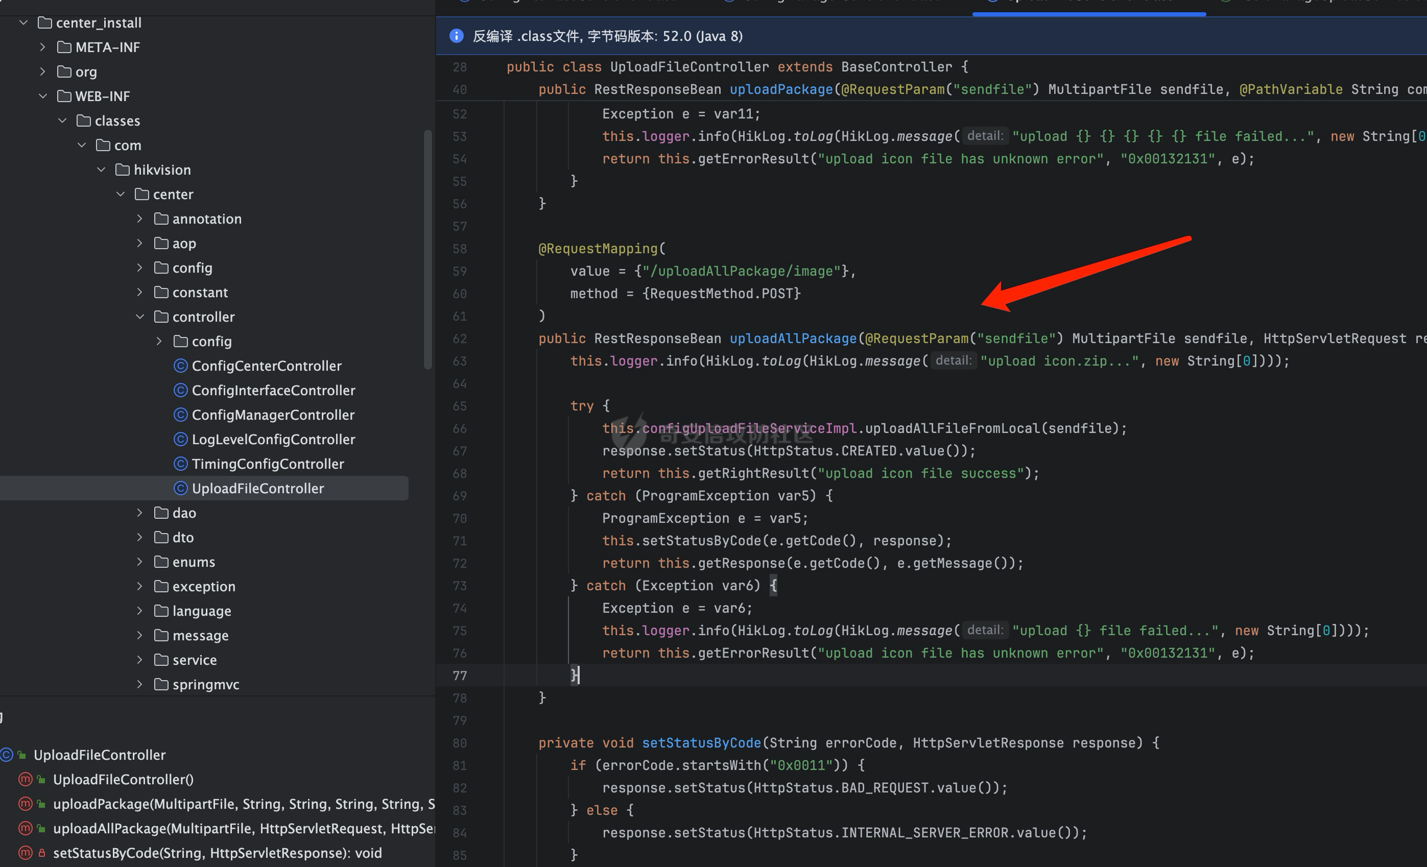Expand the dao package chevron
The width and height of the screenshot is (1427, 867).
[139, 513]
